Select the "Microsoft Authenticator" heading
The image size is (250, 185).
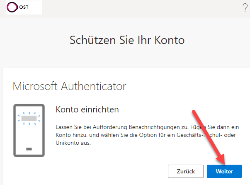click(70, 86)
